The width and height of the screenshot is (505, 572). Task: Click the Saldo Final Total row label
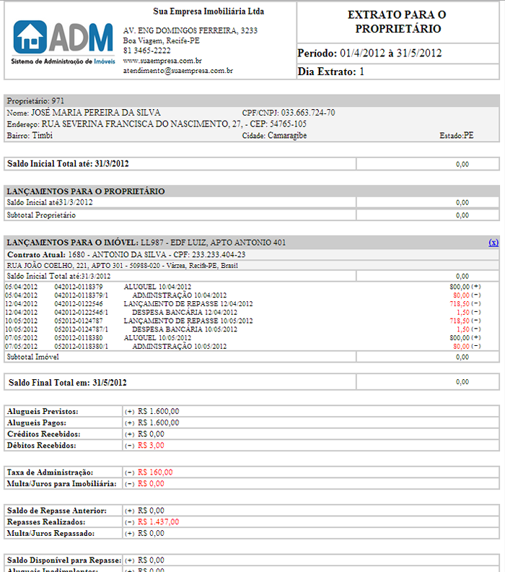click(67, 383)
